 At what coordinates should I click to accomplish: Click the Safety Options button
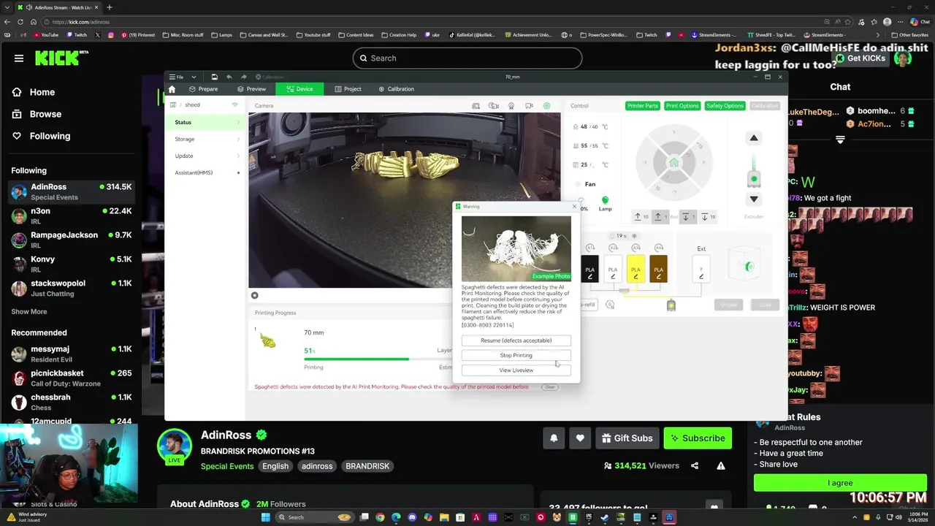(x=725, y=106)
